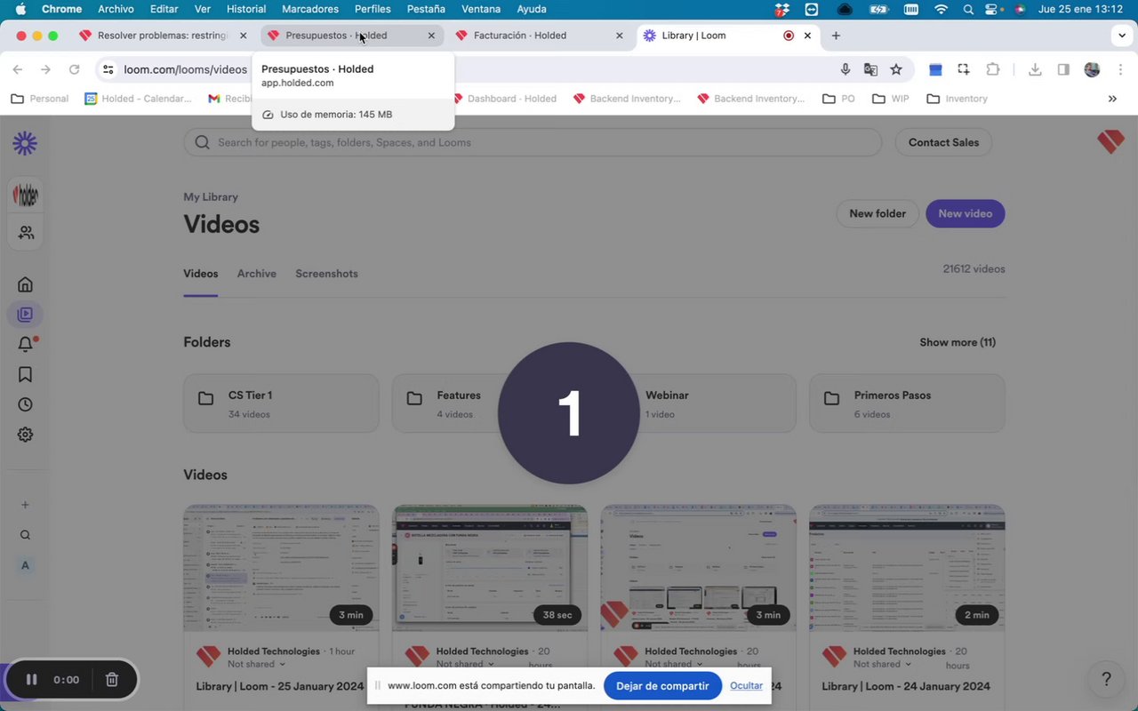Switch to the Archive tab

[257, 274]
